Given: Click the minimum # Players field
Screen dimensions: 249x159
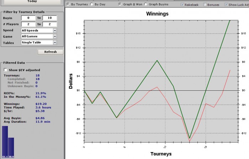Looking at the screenshot, I should (x=28, y=24).
